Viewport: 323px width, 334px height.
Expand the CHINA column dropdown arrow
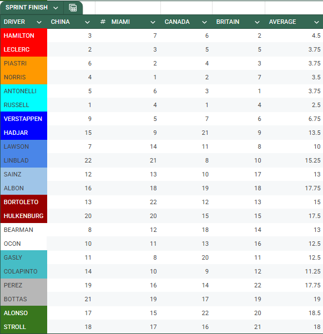coord(87,22)
